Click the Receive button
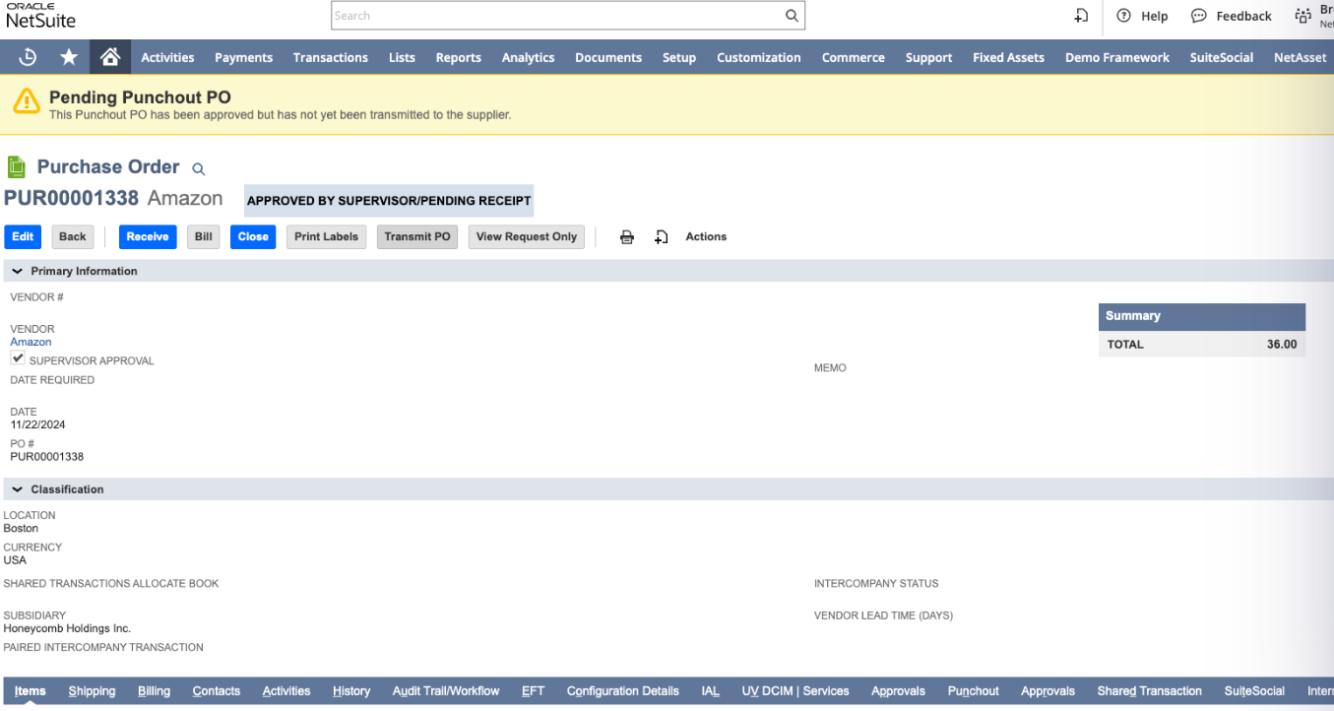 (x=148, y=236)
